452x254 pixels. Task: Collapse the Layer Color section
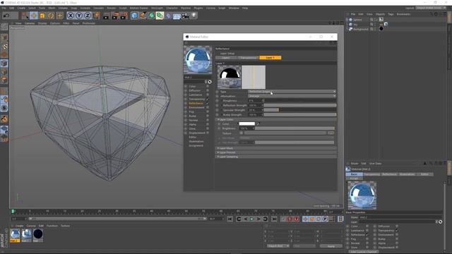click(x=276, y=119)
